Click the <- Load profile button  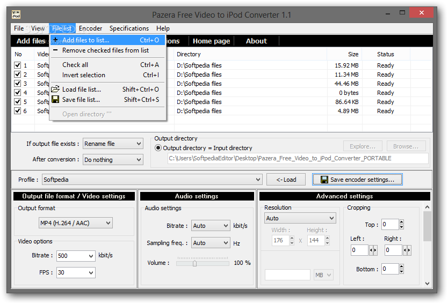point(286,180)
